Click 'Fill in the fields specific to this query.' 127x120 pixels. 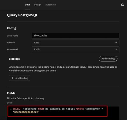pos(26,98)
